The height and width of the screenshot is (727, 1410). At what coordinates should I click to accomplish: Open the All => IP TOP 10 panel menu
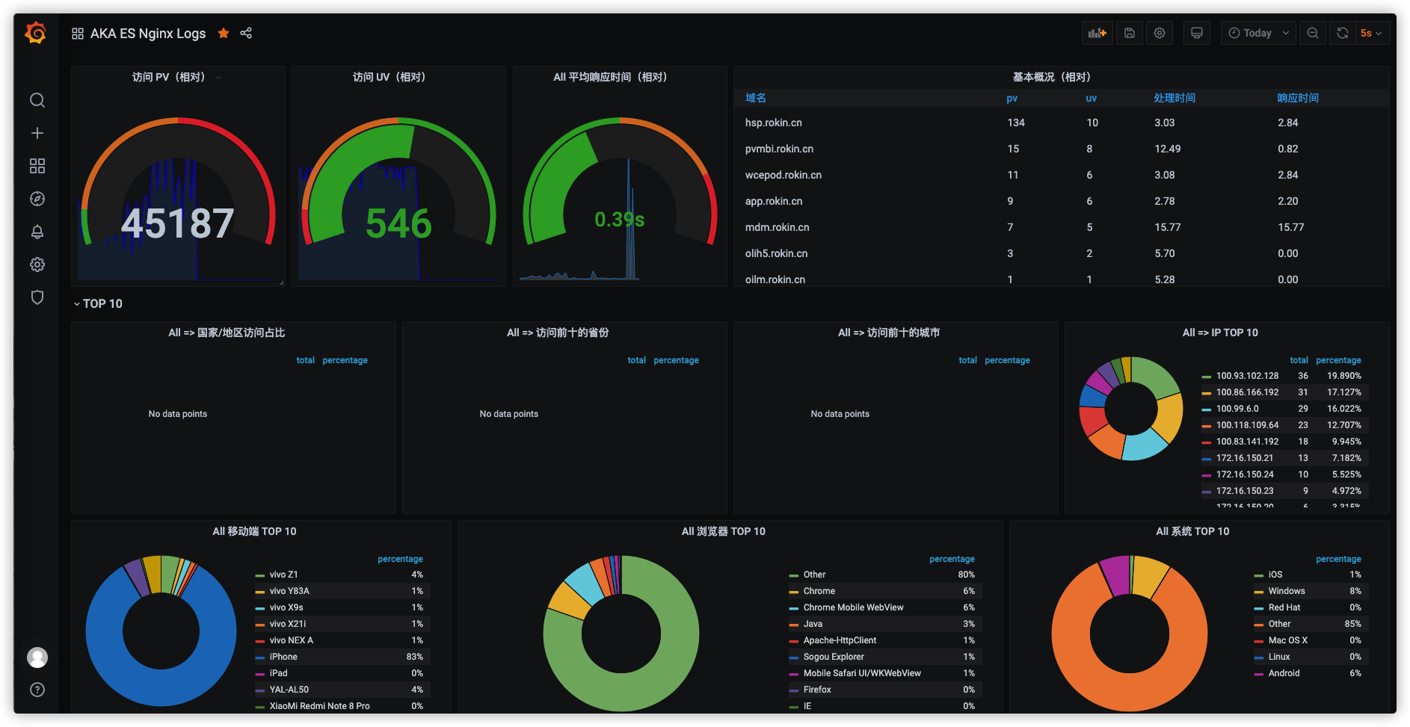point(1220,332)
